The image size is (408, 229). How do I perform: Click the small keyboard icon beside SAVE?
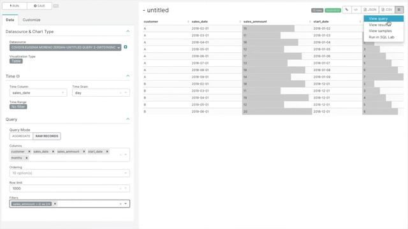pyautogui.click(x=56, y=6)
